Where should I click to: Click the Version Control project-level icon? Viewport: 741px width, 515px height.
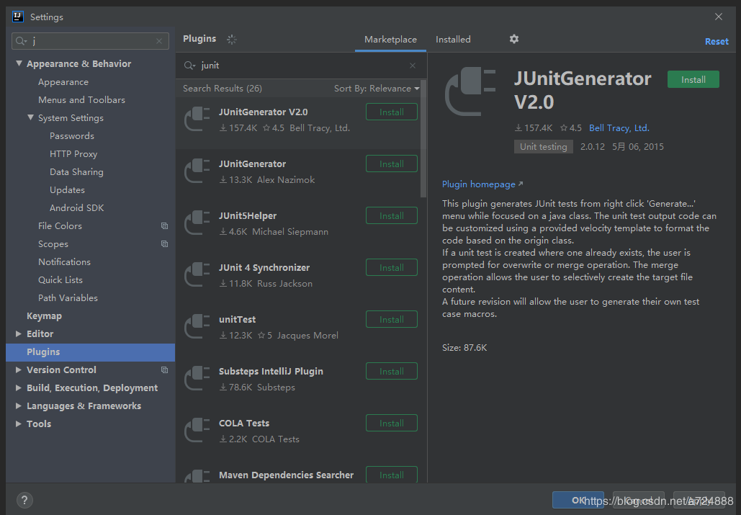[x=164, y=370]
